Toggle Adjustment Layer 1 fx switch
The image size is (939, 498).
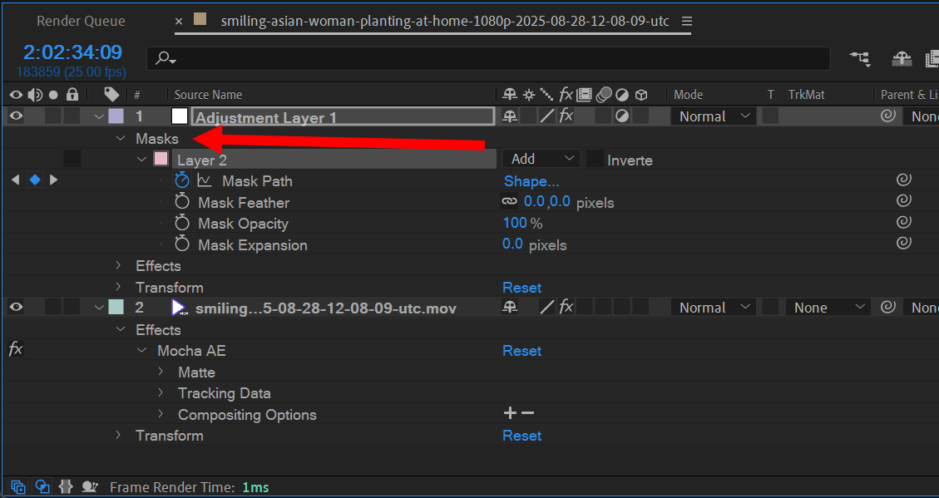(x=566, y=116)
